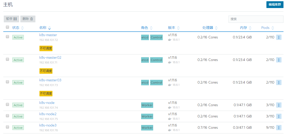The image size is (285, 135).
Task: Focus the 搜索 search field
Action: tap(256, 19)
